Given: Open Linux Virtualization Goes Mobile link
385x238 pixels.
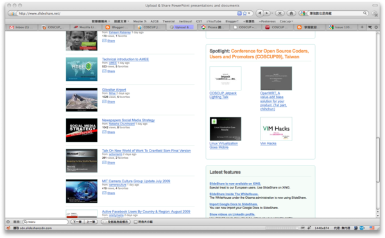Looking at the screenshot, I should 223,145.
